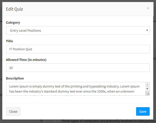156x123 pixels.
Task: Click the dimmed checkbox behind the dialog footer
Action: pyautogui.click(x=42, y=121)
